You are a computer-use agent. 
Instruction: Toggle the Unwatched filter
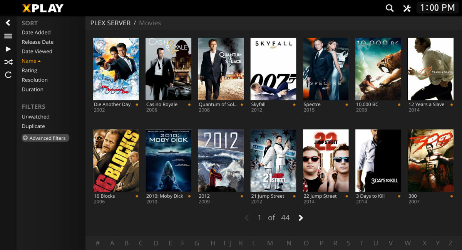click(35, 117)
